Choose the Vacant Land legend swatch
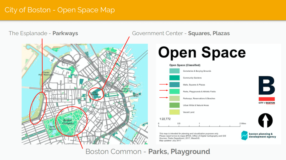Screen dimensions: 286x160 [174, 112]
